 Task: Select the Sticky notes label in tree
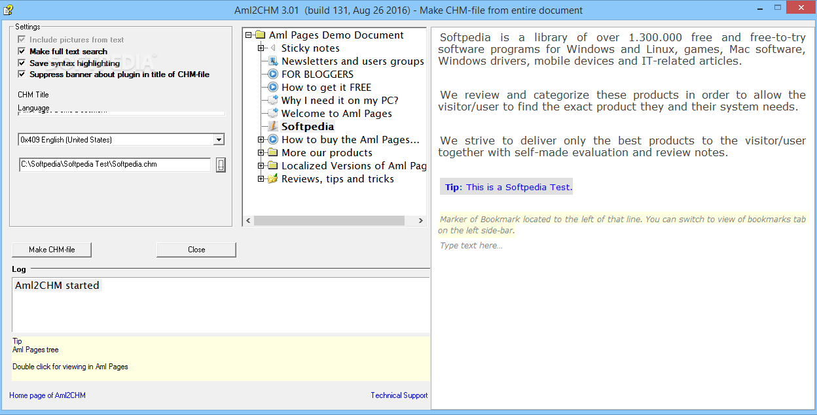(310, 48)
